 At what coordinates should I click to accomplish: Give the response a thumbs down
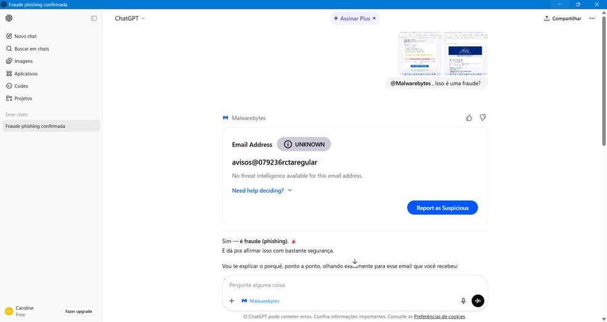pyautogui.click(x=483, y=118)
